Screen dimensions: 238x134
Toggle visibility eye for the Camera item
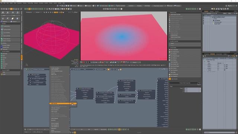point(203,20)
